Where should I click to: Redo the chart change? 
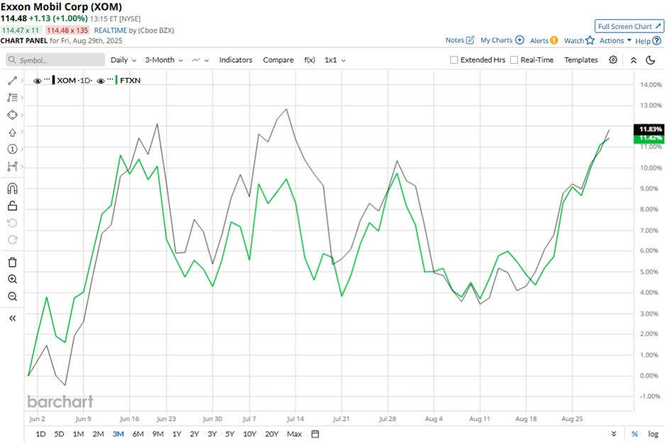click(12, 240)
